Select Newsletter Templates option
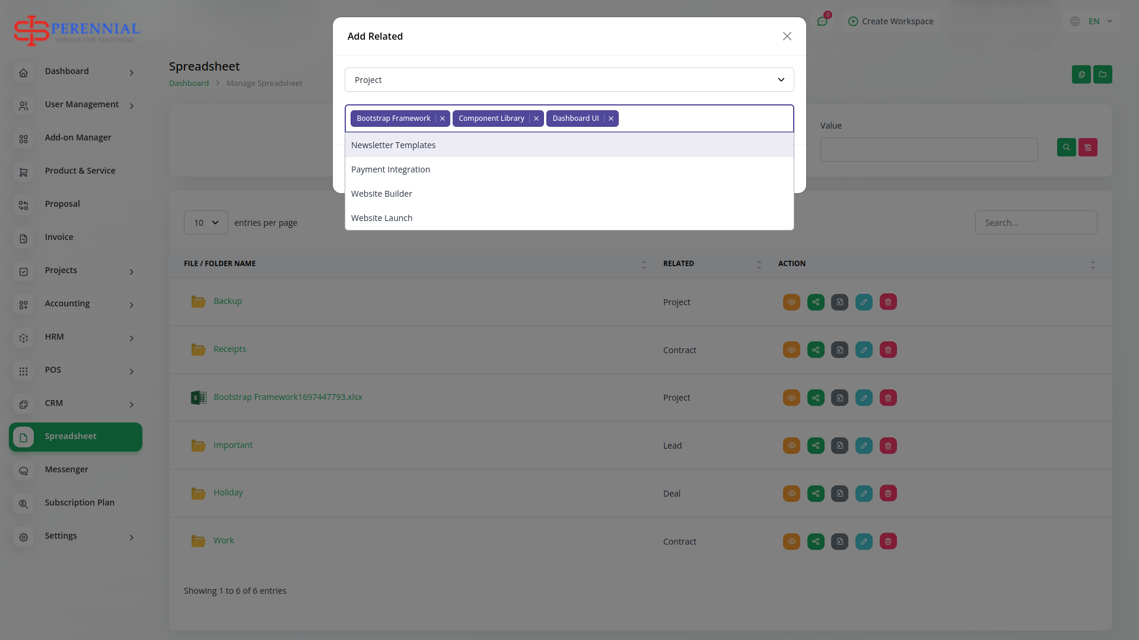 pyautogui.click(x=393, y=145)
